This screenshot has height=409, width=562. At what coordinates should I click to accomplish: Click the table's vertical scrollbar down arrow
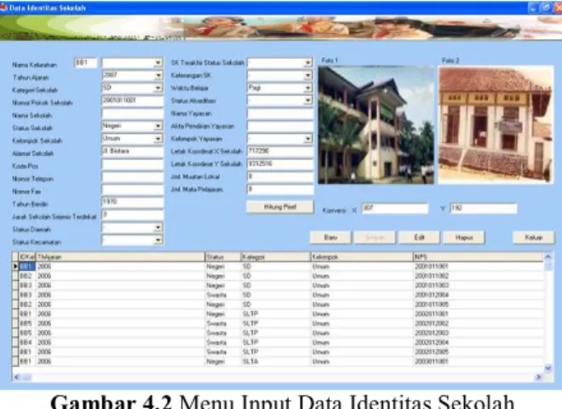coord(548,368)
